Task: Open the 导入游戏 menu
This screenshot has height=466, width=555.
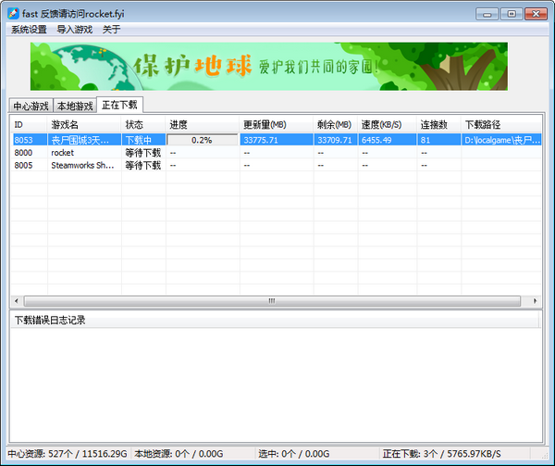Action: point(75,30)
